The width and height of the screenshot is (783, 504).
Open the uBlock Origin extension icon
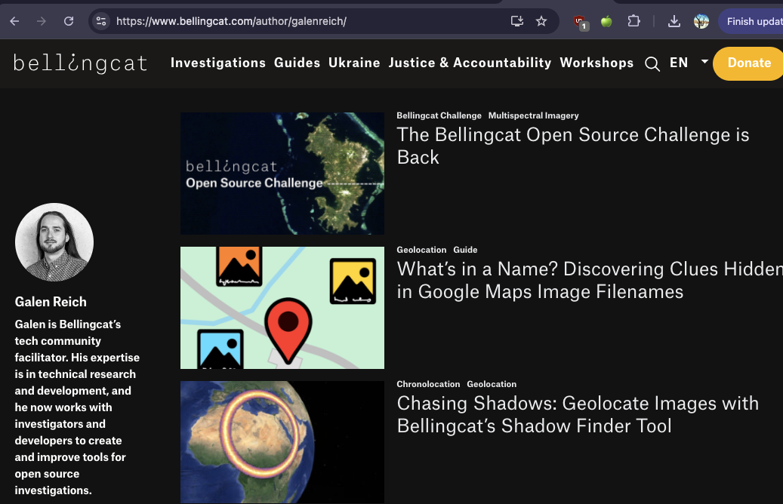pyautogui.click(x=579, y=22)
